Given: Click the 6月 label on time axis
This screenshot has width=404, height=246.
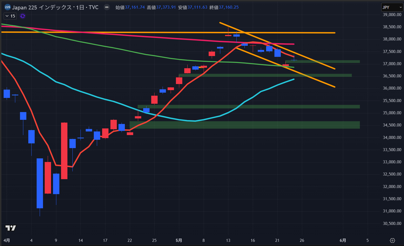Looking at the screenshot, I should (x=343, y=240).
